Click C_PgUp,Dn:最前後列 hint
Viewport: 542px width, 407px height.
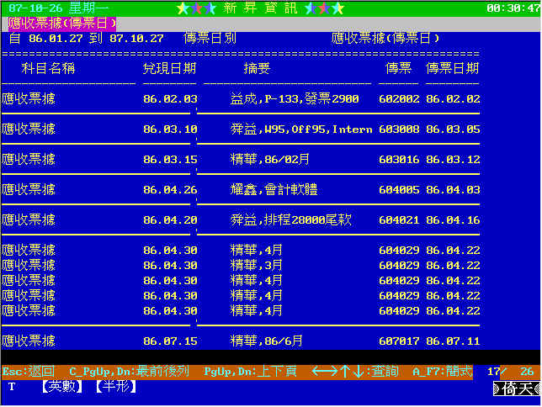pos(129,372)
